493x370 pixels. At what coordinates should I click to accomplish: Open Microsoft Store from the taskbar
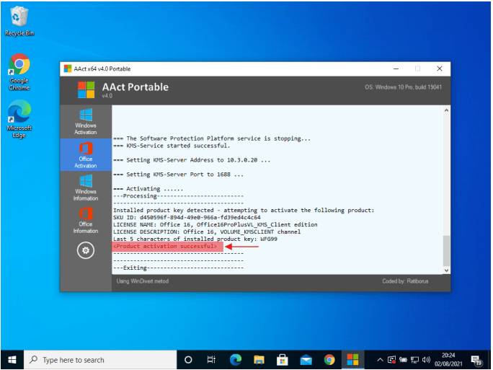click(283, 360)
